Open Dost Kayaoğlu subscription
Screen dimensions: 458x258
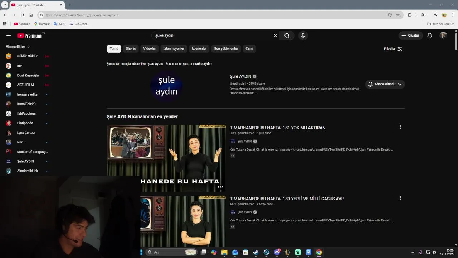[27, 75]
